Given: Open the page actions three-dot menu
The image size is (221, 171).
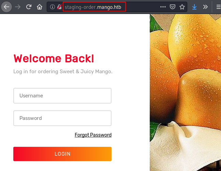Looking at the screenshot, I should (x=163, y=7).
